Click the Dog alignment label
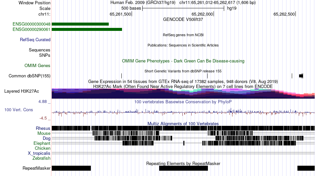The width and height of the screenshot is (315, 176). click(46, 138)
